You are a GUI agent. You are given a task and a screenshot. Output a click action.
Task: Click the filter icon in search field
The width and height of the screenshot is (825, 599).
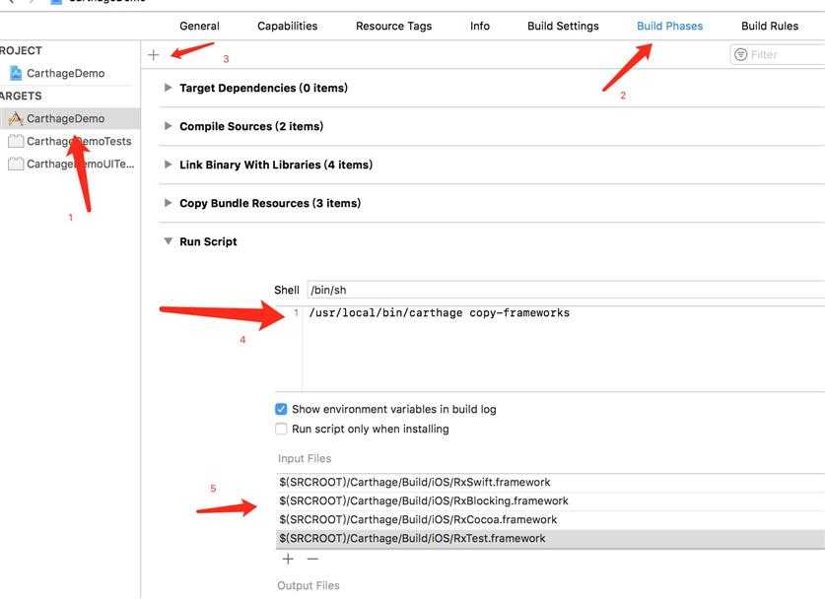[x=741, y=54]
